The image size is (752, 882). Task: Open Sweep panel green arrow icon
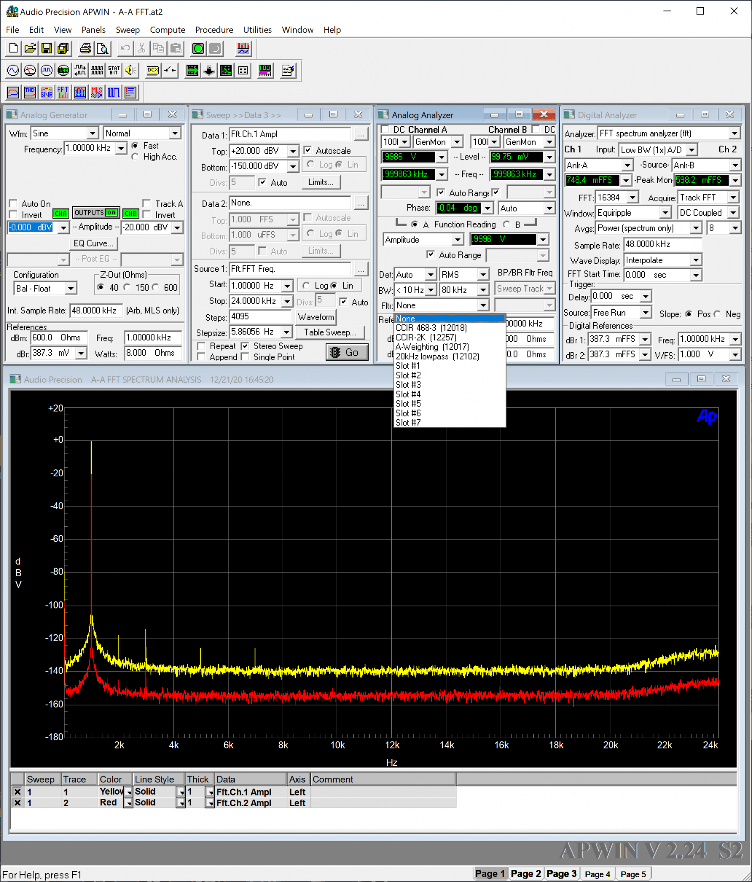[192, 70]
